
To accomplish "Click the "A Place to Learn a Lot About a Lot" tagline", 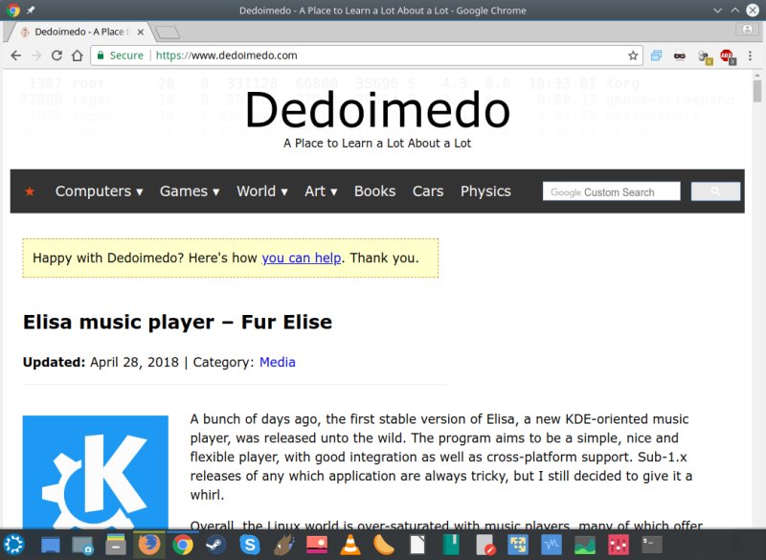I will pos(377,143).
